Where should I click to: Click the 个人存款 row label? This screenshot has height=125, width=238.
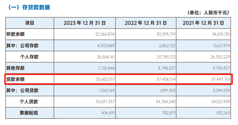pyautogui.click(x=29, y=57)
